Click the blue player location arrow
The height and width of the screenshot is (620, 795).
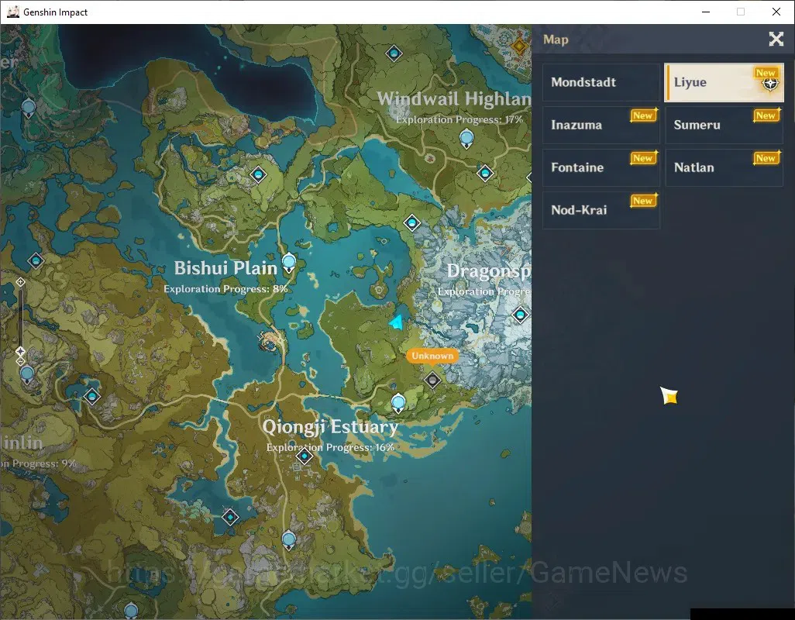tap(397, 322)
